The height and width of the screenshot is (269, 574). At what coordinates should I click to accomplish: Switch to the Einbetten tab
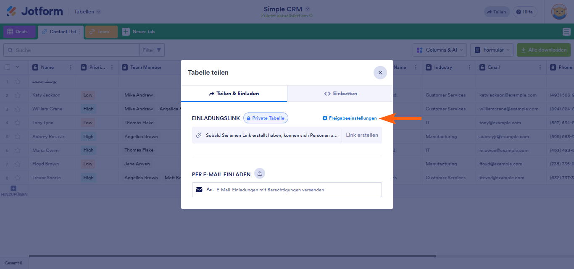pos(340,94)
